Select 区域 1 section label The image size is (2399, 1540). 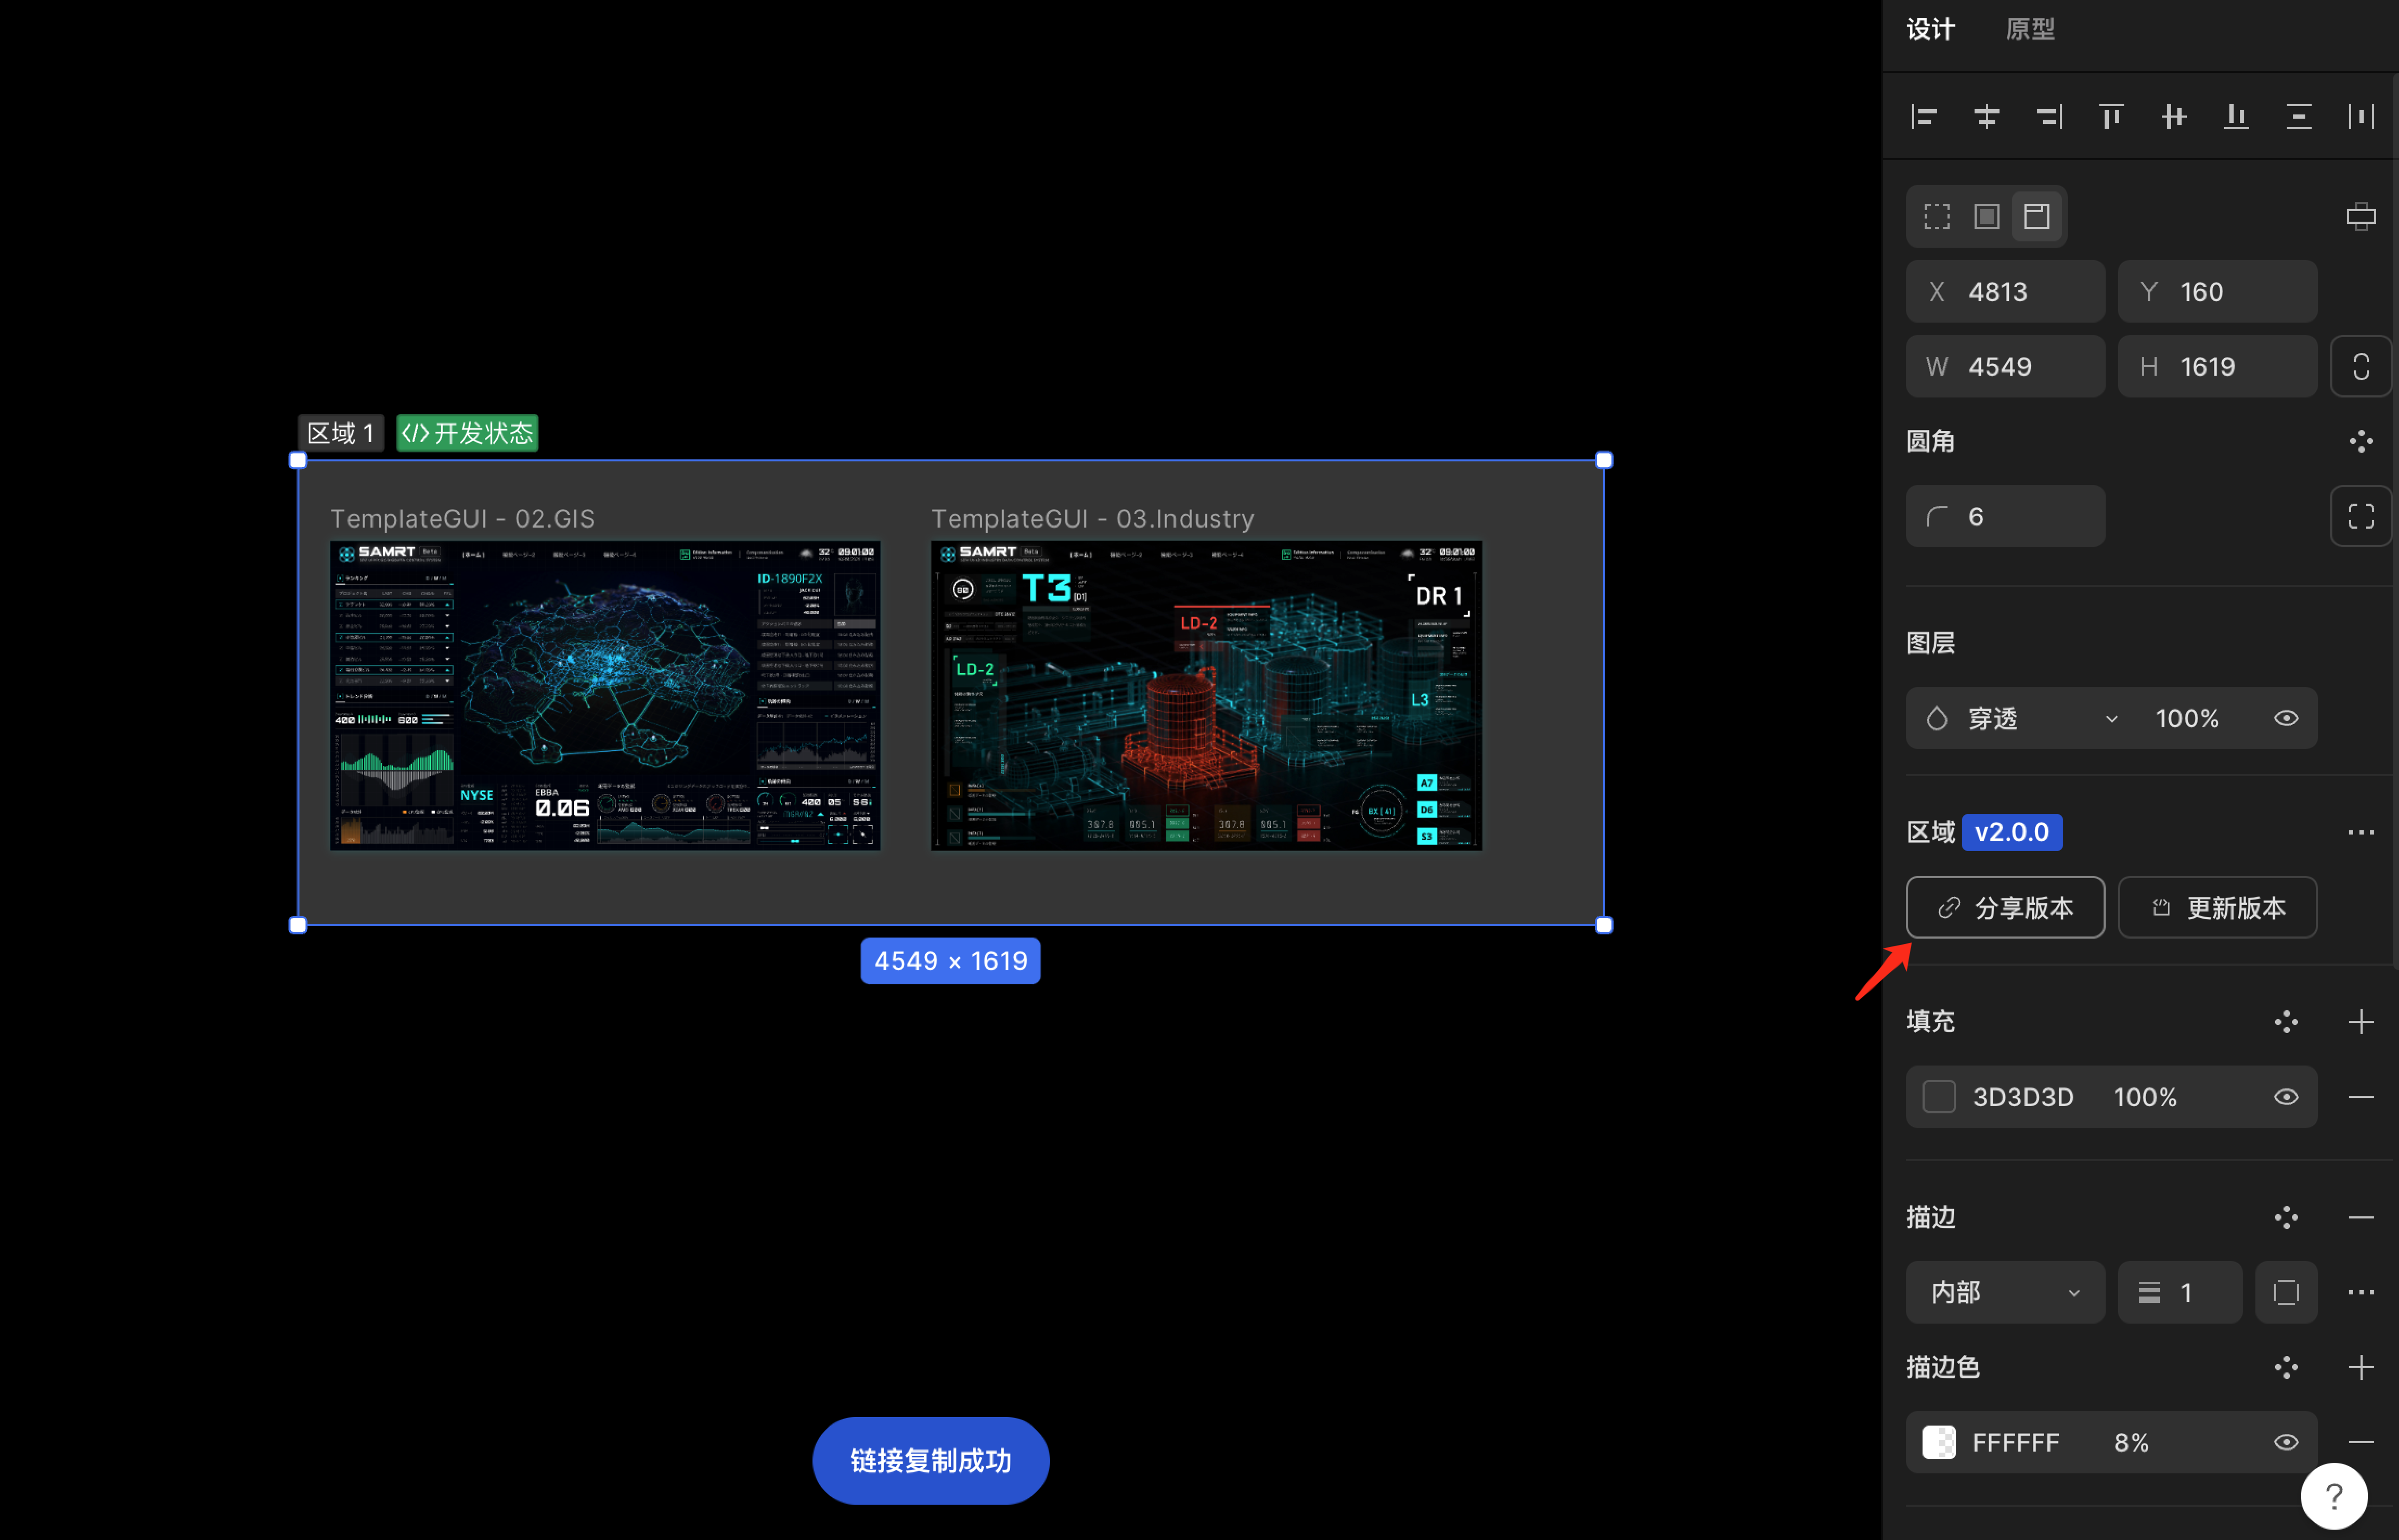pyautogui.click(x=341, y=433)
